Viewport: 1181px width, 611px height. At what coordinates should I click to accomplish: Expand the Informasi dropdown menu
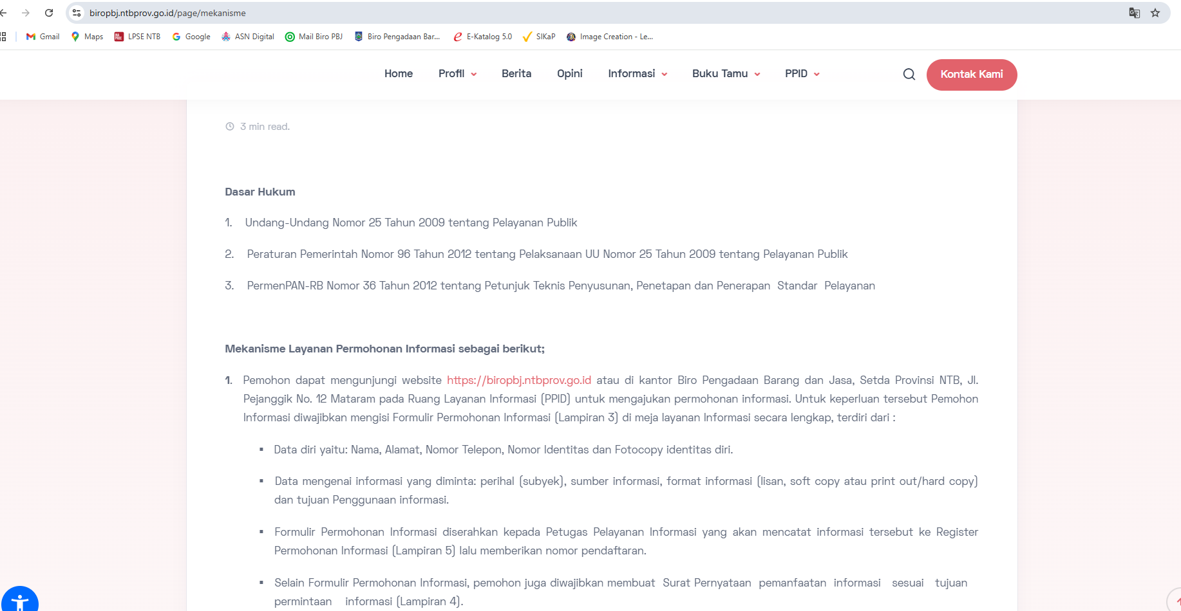point(637,74)
